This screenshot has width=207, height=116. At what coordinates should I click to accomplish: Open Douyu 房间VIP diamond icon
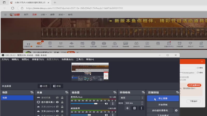click(x=190, y=44)
